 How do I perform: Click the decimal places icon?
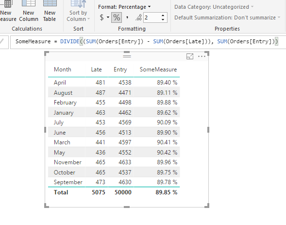[138, 17]
